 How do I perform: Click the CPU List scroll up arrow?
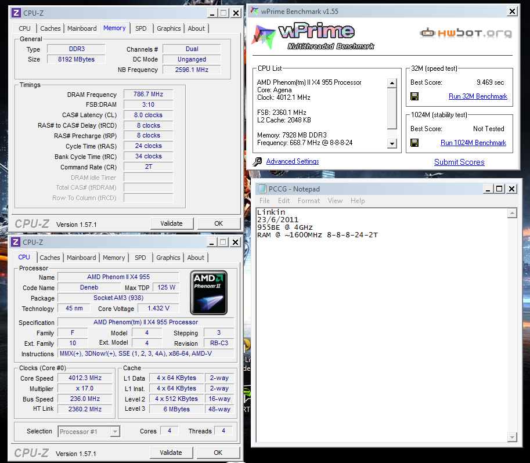coord(392,83)
